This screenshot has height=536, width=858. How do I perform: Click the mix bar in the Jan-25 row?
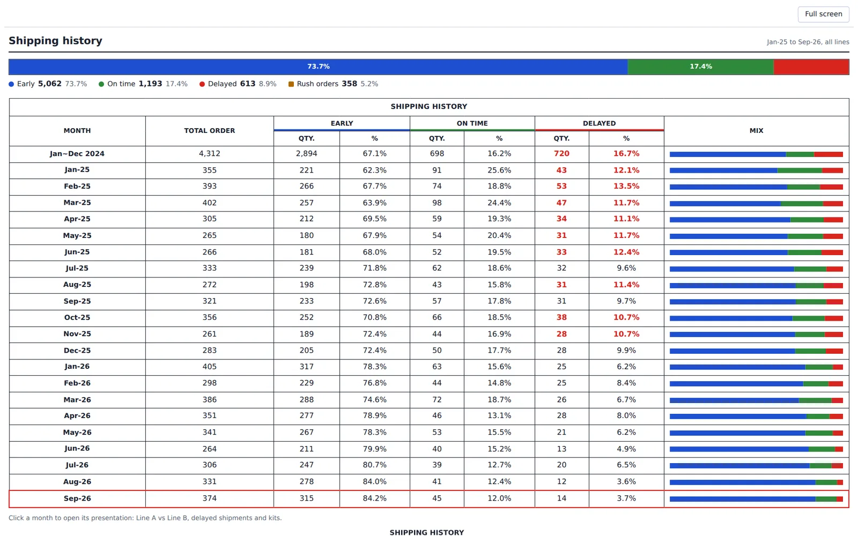click(756, 170)
